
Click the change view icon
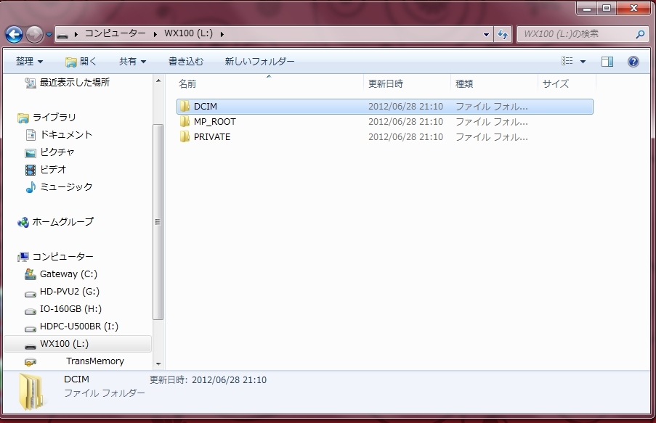click(x=567, y=62)
